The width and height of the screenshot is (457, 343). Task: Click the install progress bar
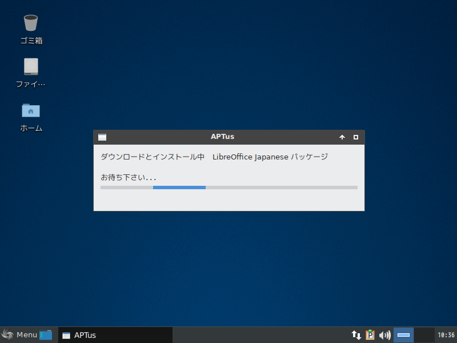229,188
